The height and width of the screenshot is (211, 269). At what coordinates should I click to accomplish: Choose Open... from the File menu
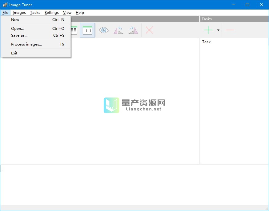click(36, 29)
